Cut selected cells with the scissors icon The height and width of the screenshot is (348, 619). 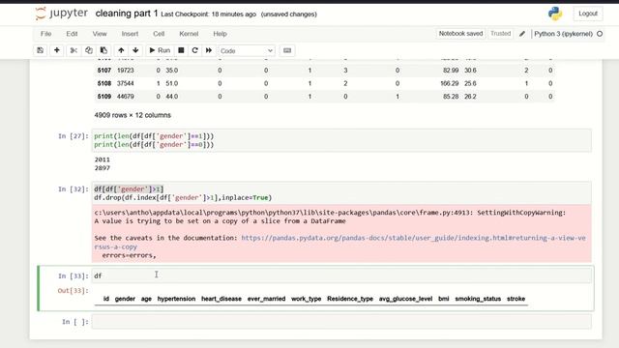click(x=74, y=50)
